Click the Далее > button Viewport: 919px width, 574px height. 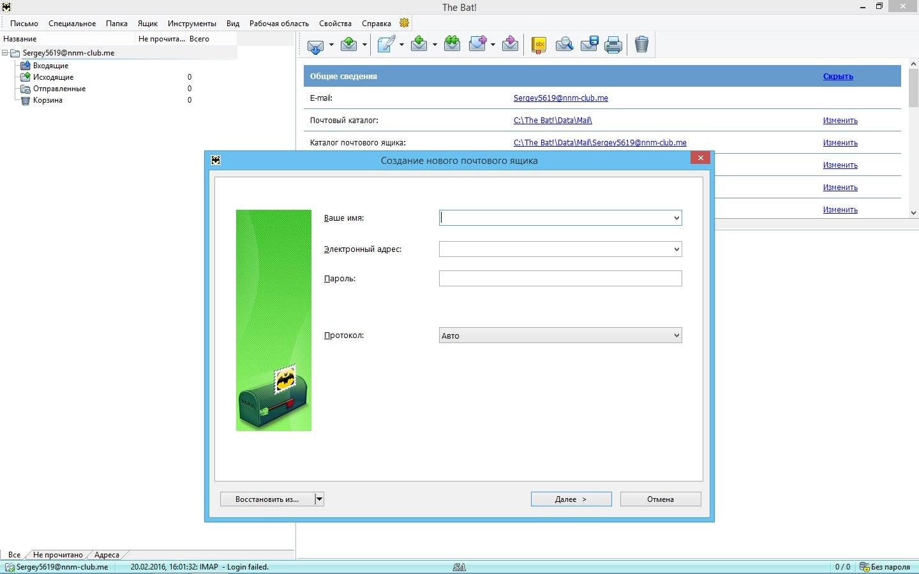571,499
